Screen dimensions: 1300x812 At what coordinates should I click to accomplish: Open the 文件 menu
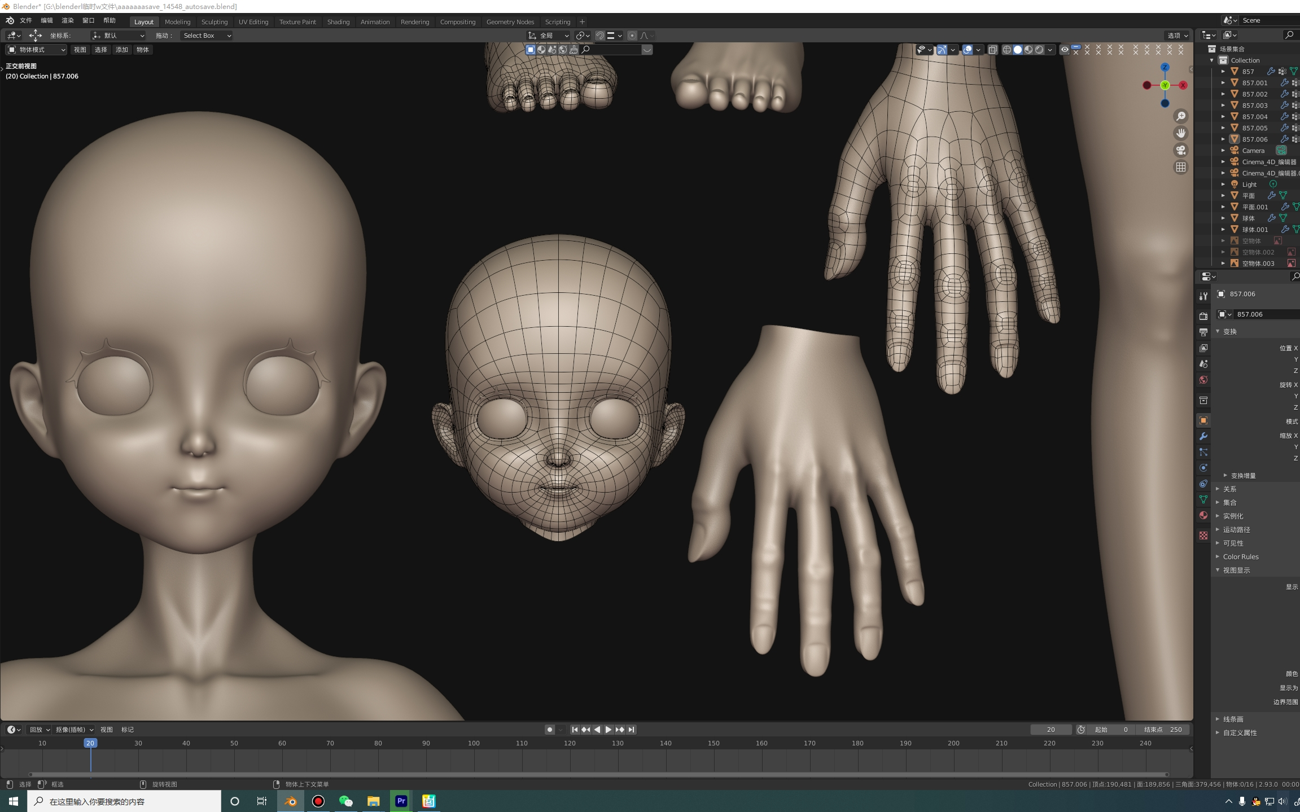(x=26, y=20)
